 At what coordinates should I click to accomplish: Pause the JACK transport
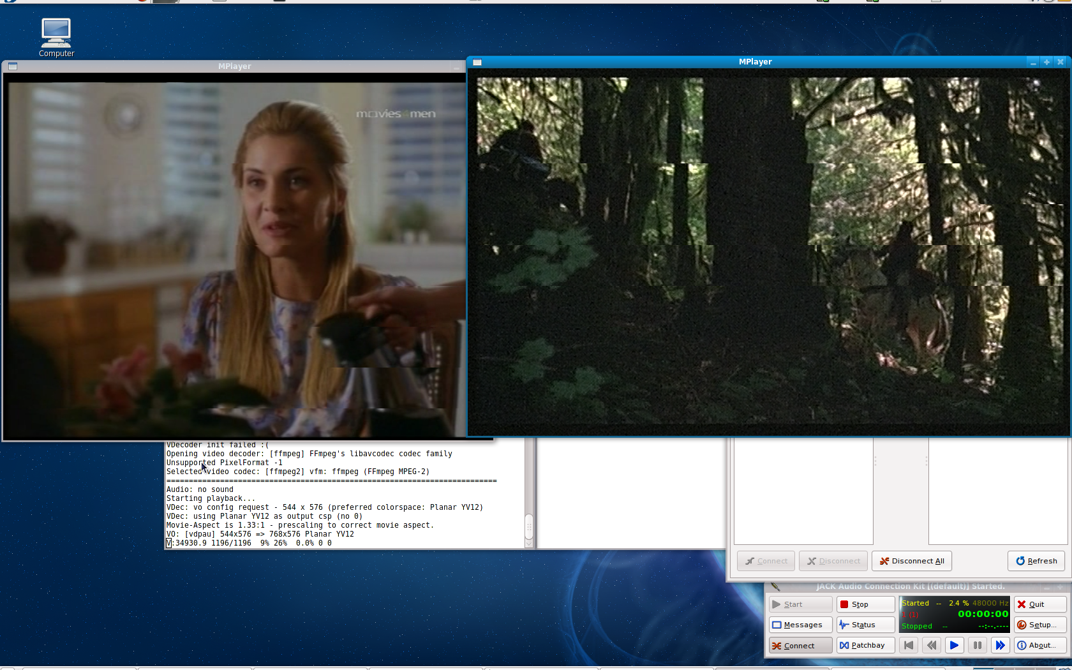pyautogui.click(x=977, y=645)
